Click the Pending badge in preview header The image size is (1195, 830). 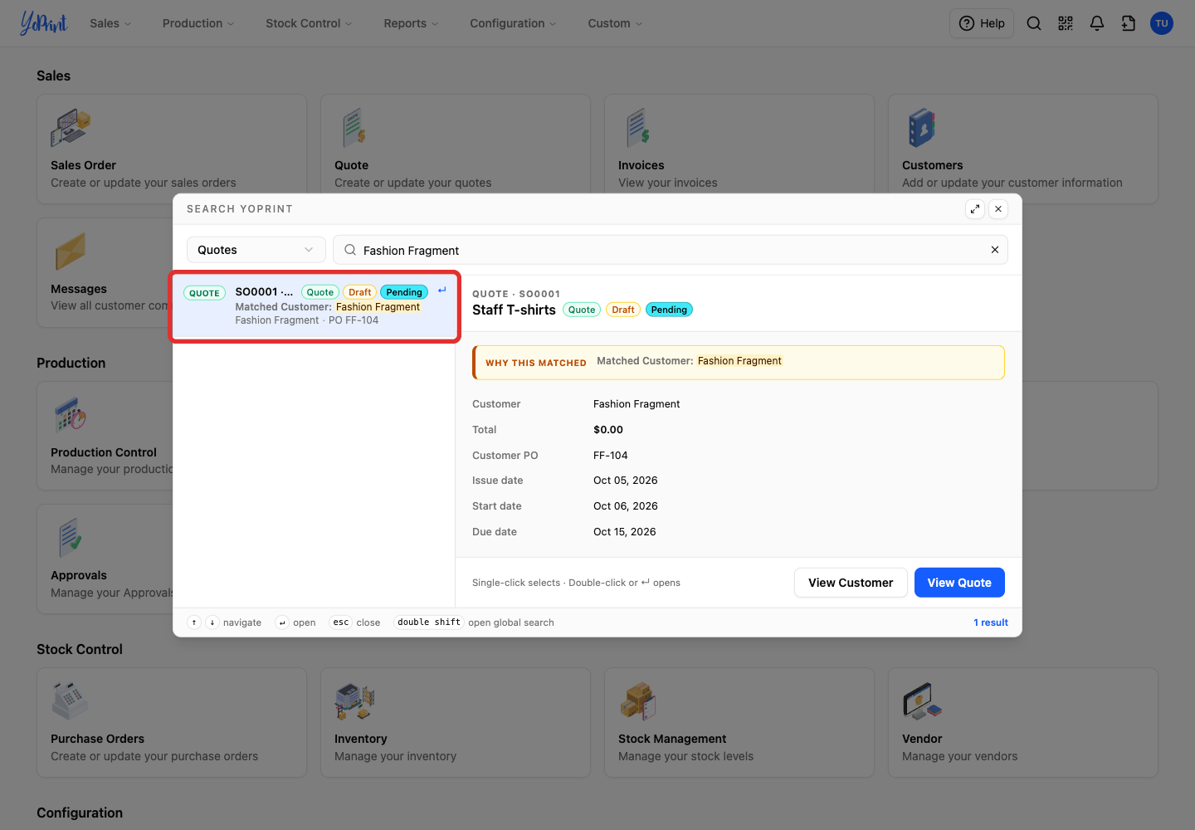pyautogui.click(x=669, y=310)
